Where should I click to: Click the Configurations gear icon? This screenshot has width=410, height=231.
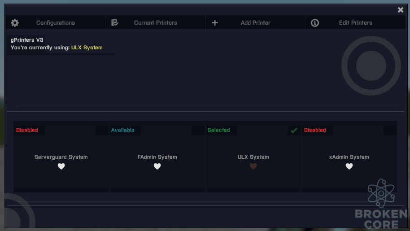tap(15, 23)
